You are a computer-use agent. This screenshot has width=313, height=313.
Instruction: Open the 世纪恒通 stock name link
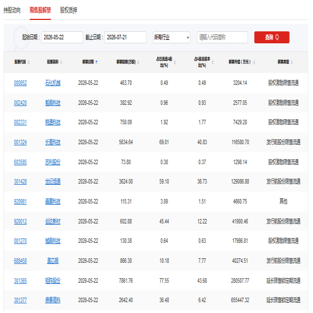tap(52, 181)
